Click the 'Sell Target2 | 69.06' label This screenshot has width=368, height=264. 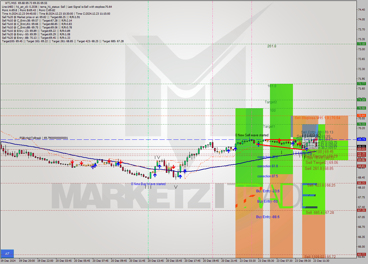point(322,163)
